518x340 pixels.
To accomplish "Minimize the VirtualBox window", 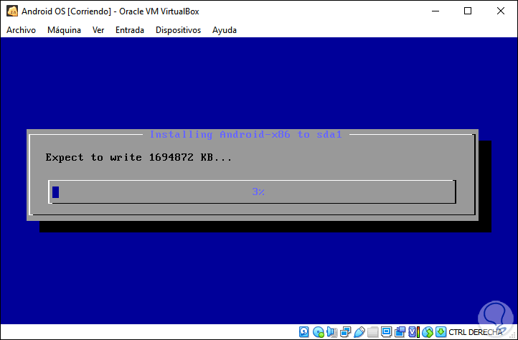I will pos(435,11).
